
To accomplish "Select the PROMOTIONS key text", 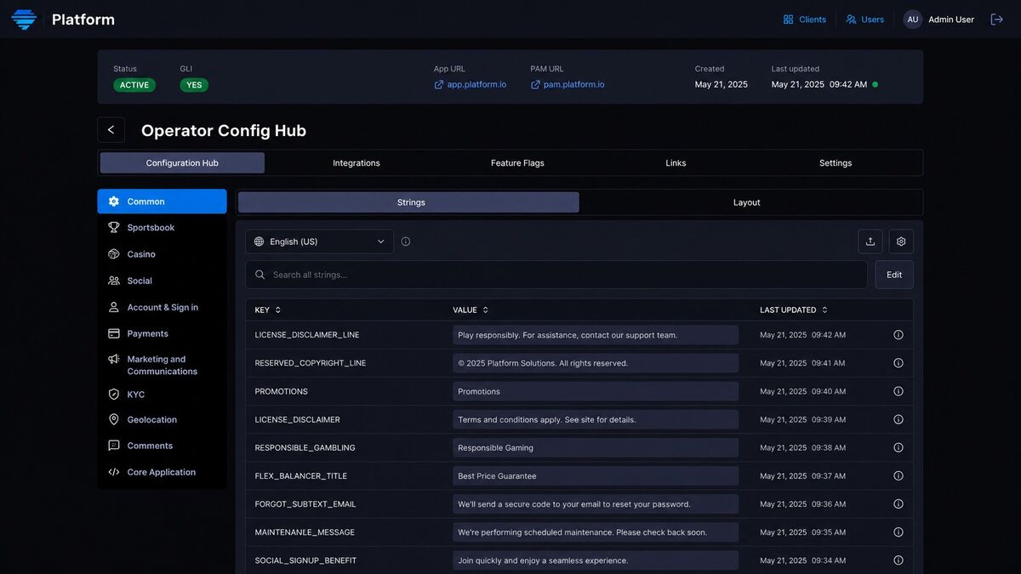I will [282, 391].
